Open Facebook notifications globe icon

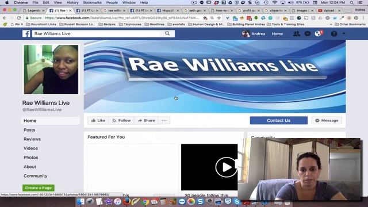click(x=318, y=34)
